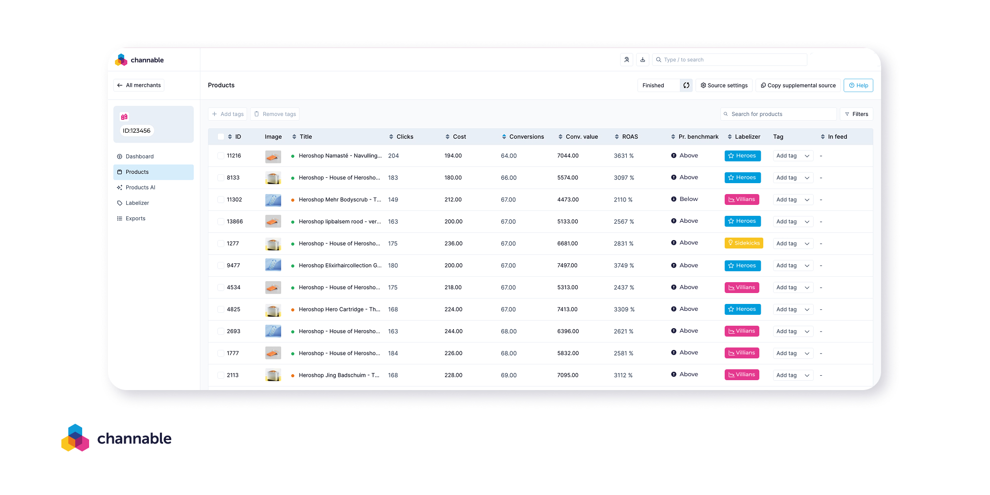Click the sort arrows on the ID column

(x=230, y=137)
